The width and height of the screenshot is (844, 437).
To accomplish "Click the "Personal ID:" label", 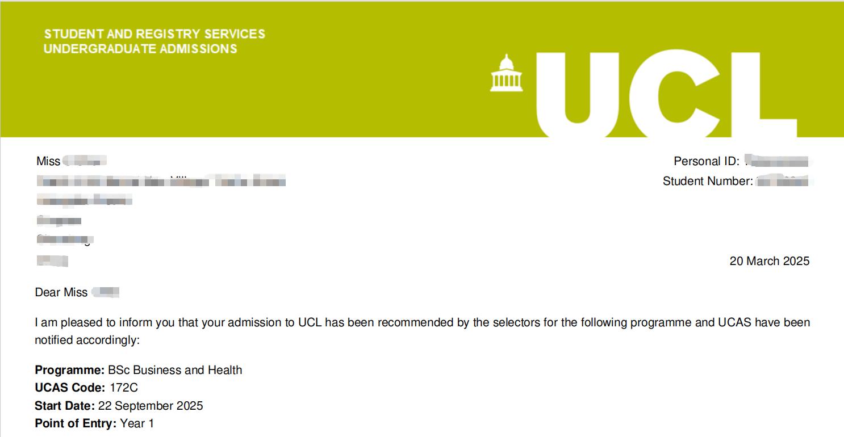I will coord(707,161).
